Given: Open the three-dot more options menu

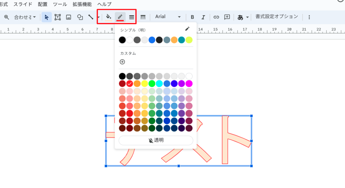Looking at the screenshot, I should pos(309,17).
